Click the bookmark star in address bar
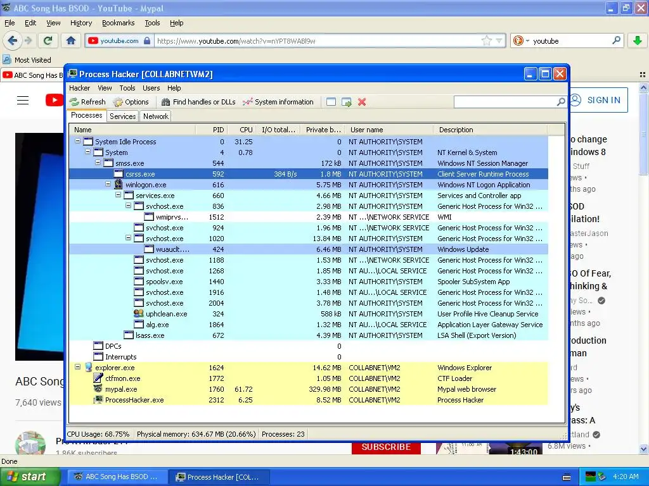This screenshot has width=649, height=486. click(487, 40)
